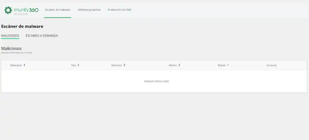Click the Escáner de malware page heading

(22, 26)
